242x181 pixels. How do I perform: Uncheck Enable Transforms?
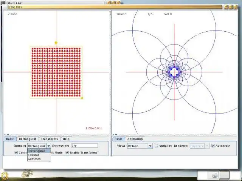coord(67,153)
